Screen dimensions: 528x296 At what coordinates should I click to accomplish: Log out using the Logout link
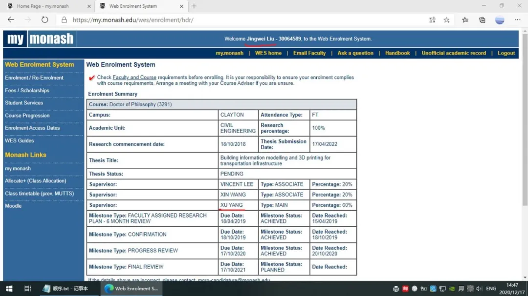click(x=506, y=53)
